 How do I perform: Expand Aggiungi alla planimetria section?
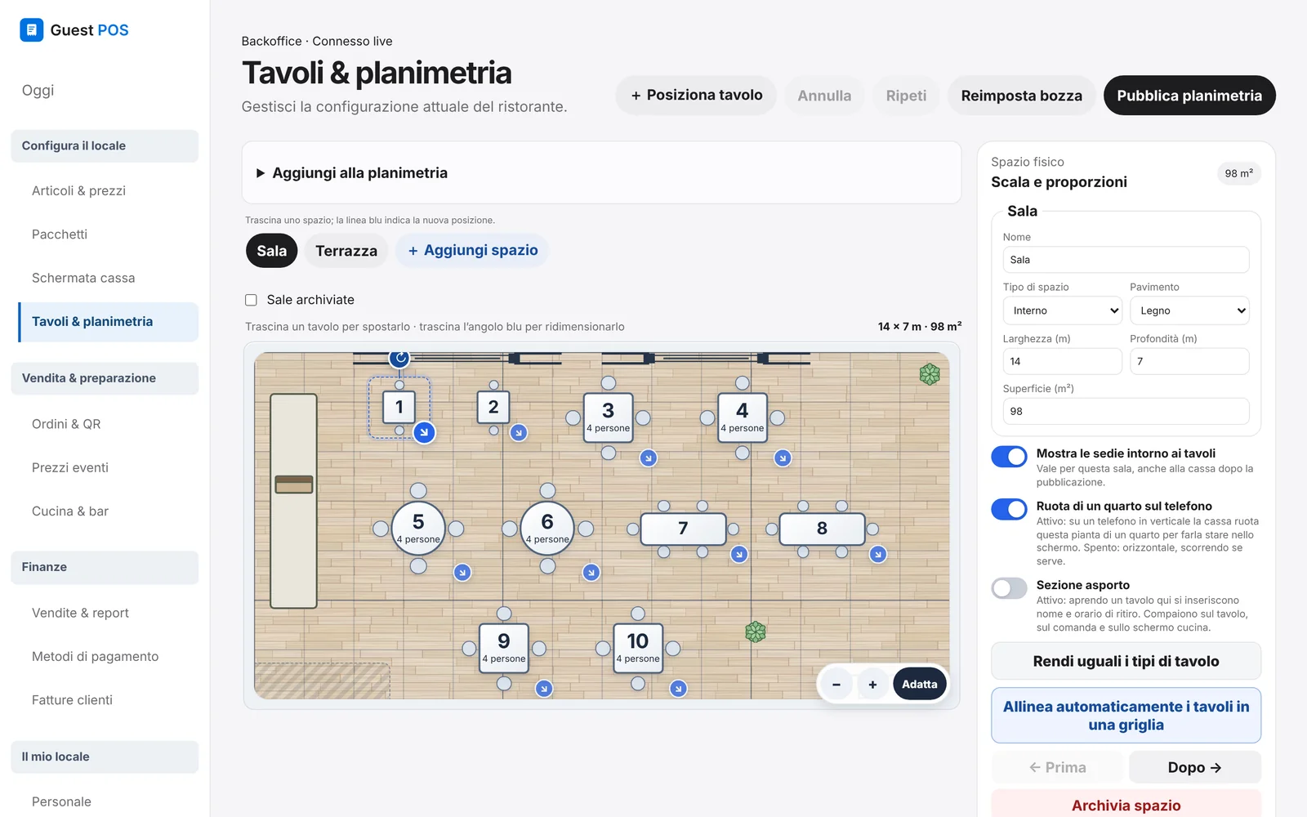coord(601,173)
